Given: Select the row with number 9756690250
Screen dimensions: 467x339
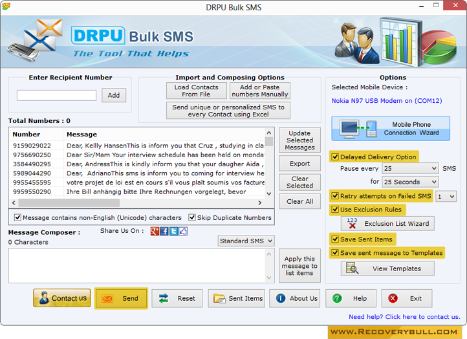Looking at the screenshot, I should coord(137,155).
